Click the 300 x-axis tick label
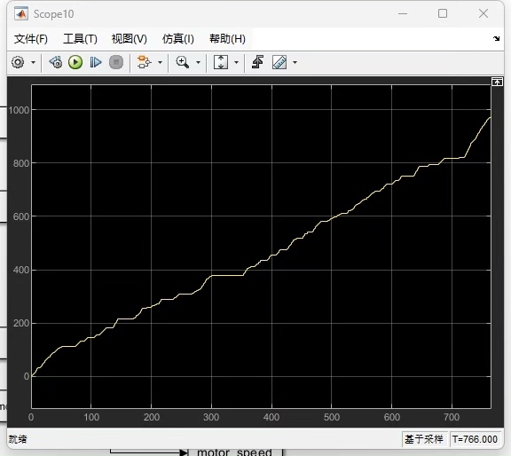Image resolution: width=511 pixels, height=456 pixels. (x=211, y=417)
